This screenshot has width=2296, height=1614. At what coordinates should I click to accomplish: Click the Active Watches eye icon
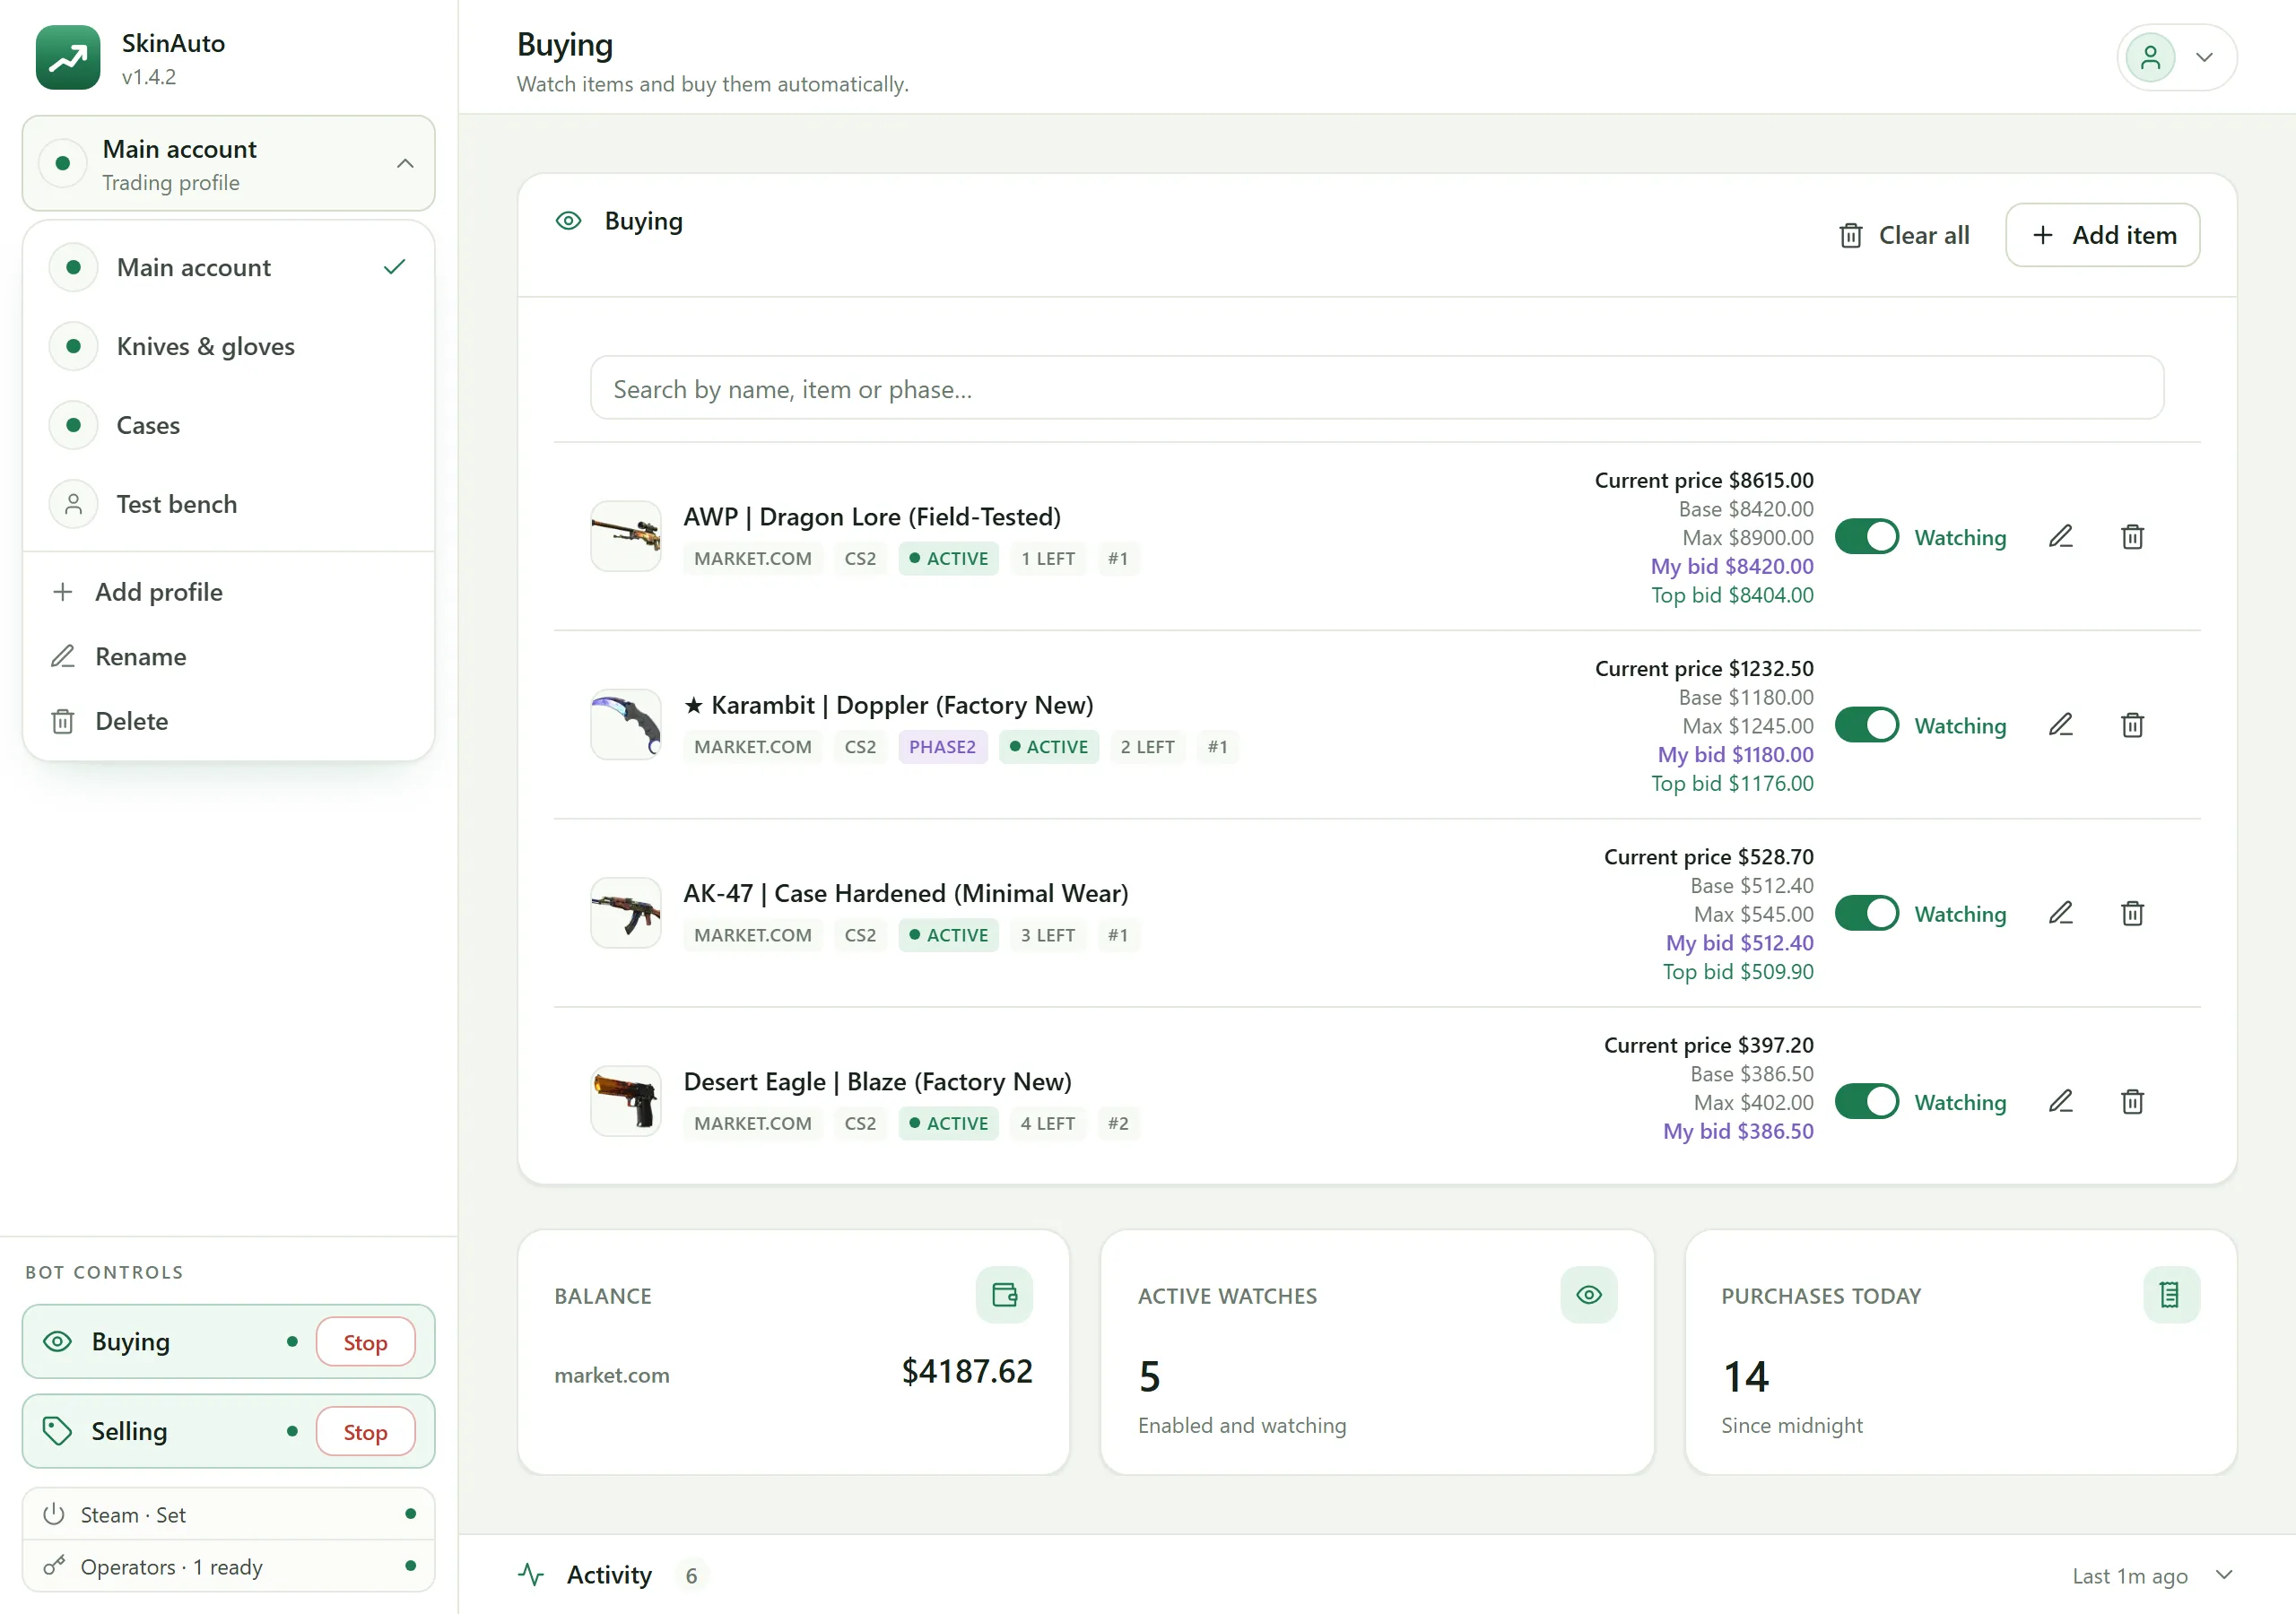click(x=1589, y=1295)
